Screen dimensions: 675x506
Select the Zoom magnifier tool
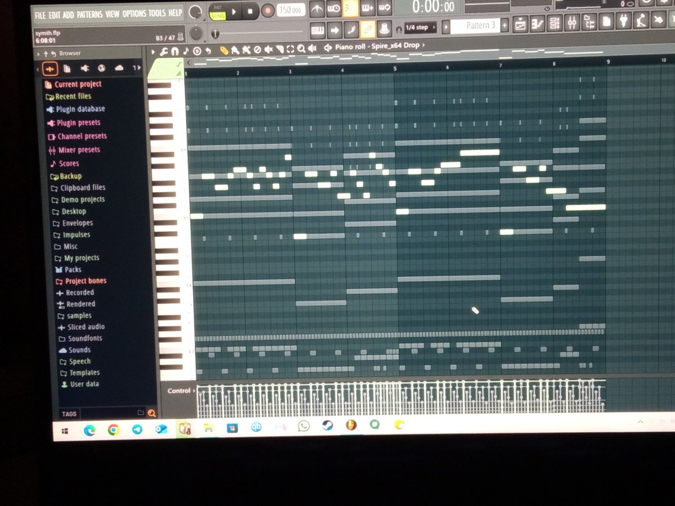point(301,49)
